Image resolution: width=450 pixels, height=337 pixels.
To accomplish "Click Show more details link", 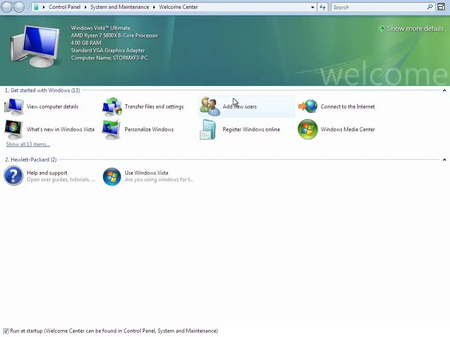I will [415, 29].
